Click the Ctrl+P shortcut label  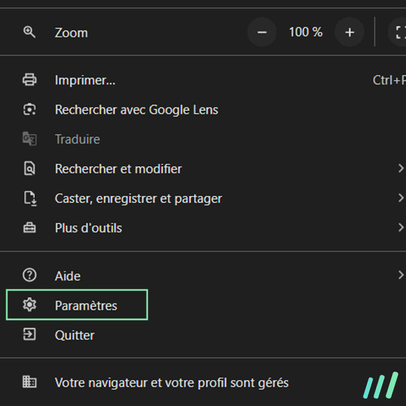point(389,80)
